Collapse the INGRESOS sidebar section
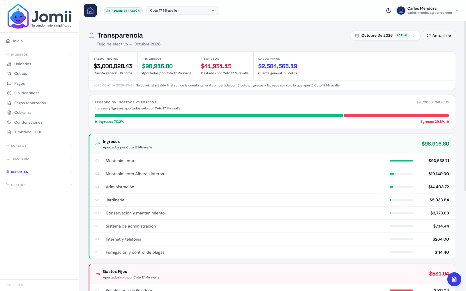466x291 pixels. pos(39,55)
